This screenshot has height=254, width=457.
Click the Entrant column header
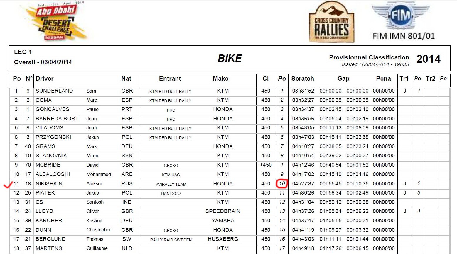(170, 79)
